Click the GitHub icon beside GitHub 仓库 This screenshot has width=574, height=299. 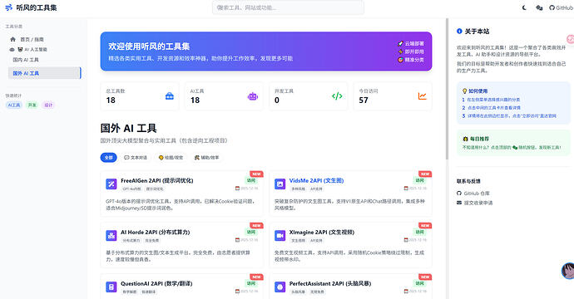tap(459, 194)
